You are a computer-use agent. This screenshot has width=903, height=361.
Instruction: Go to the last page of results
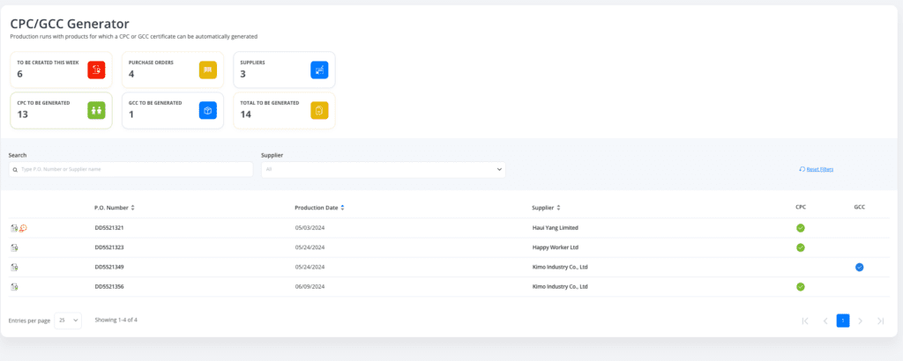880,320
